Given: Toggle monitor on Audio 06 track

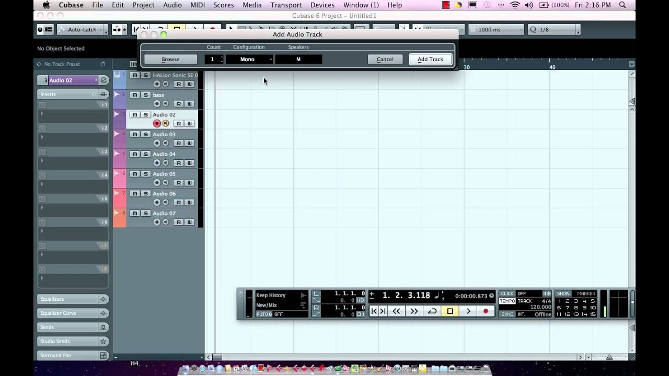Looking at the screenshot, I should tap(166, 203).
